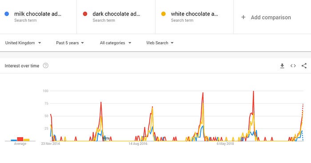Click the blue dot of milk chocolate term
311x163 pixels.
click(x=7, y=14)
